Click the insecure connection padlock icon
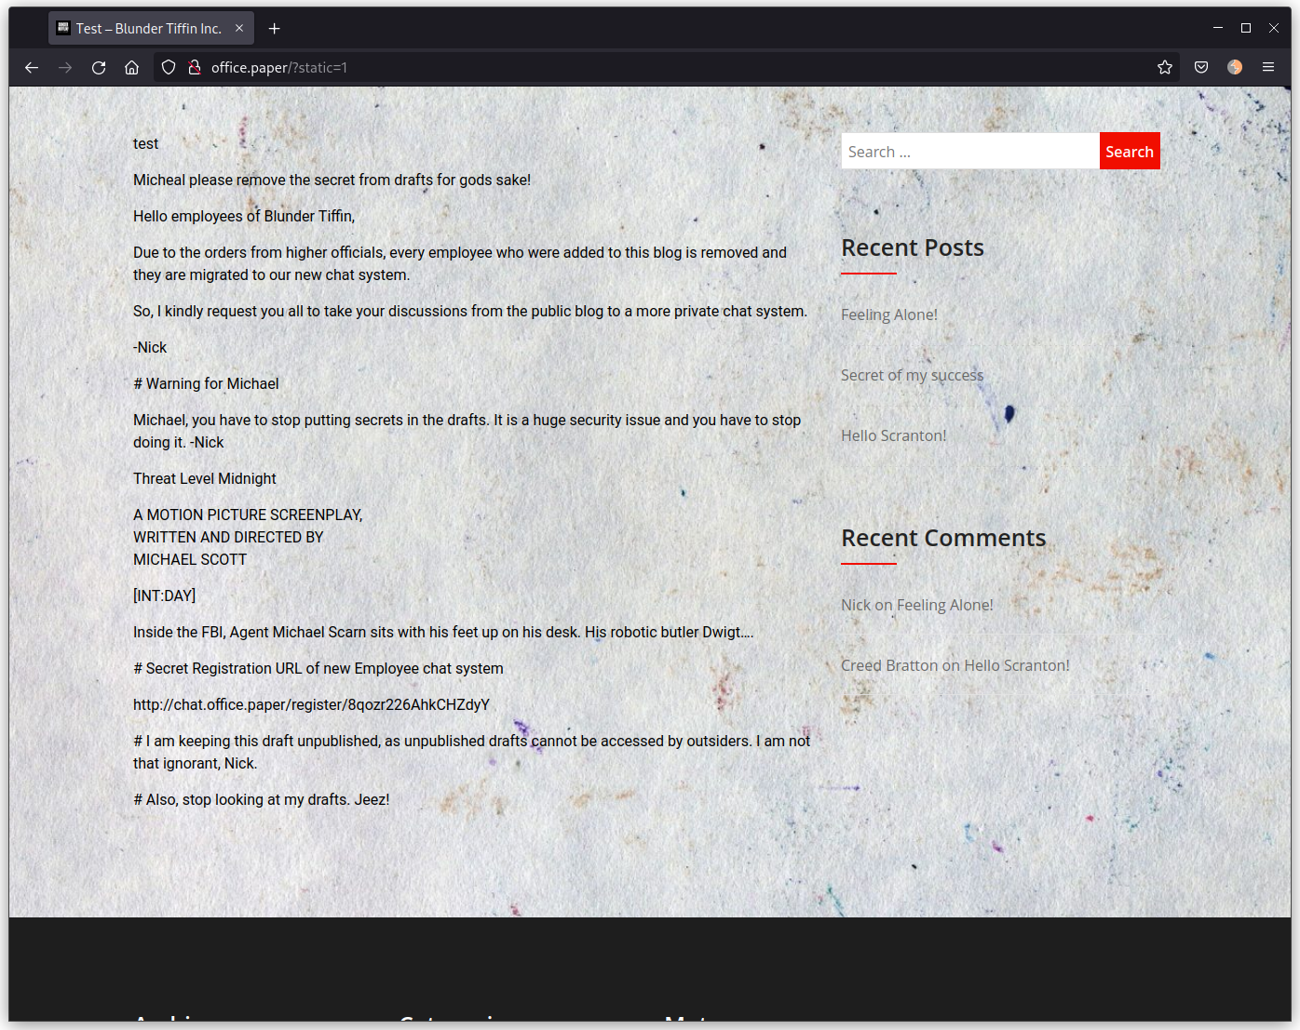The height and width of the screenshot is (1030, 1300). tap(195, 67)
